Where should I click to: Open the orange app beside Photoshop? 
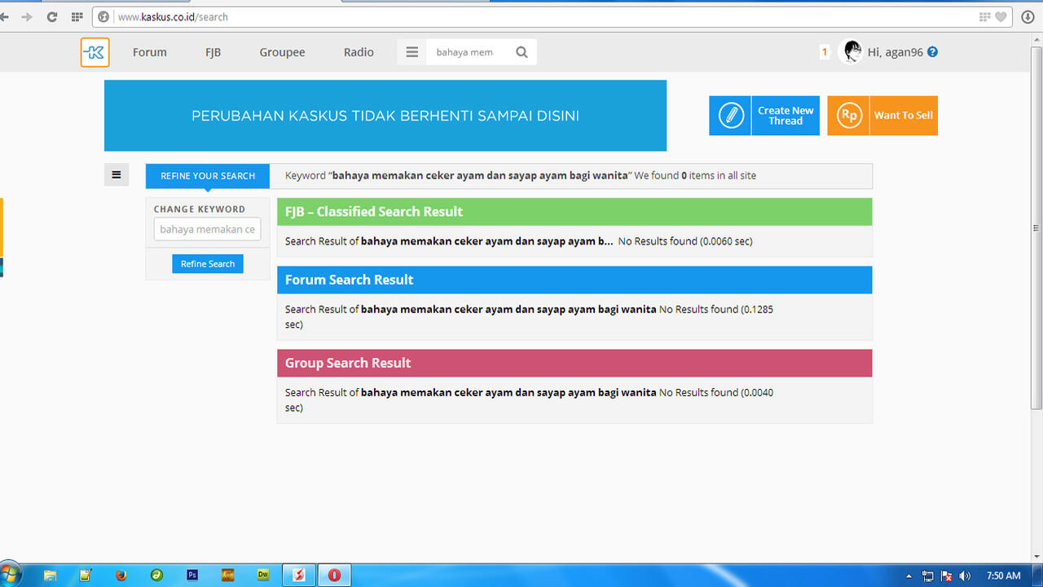tap(228, 575)
